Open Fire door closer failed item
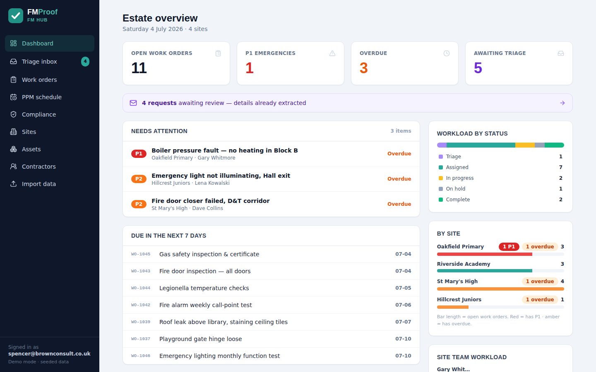 271,204
